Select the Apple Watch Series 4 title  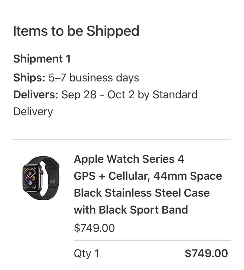pyautogui.click(x=129, y=159)
